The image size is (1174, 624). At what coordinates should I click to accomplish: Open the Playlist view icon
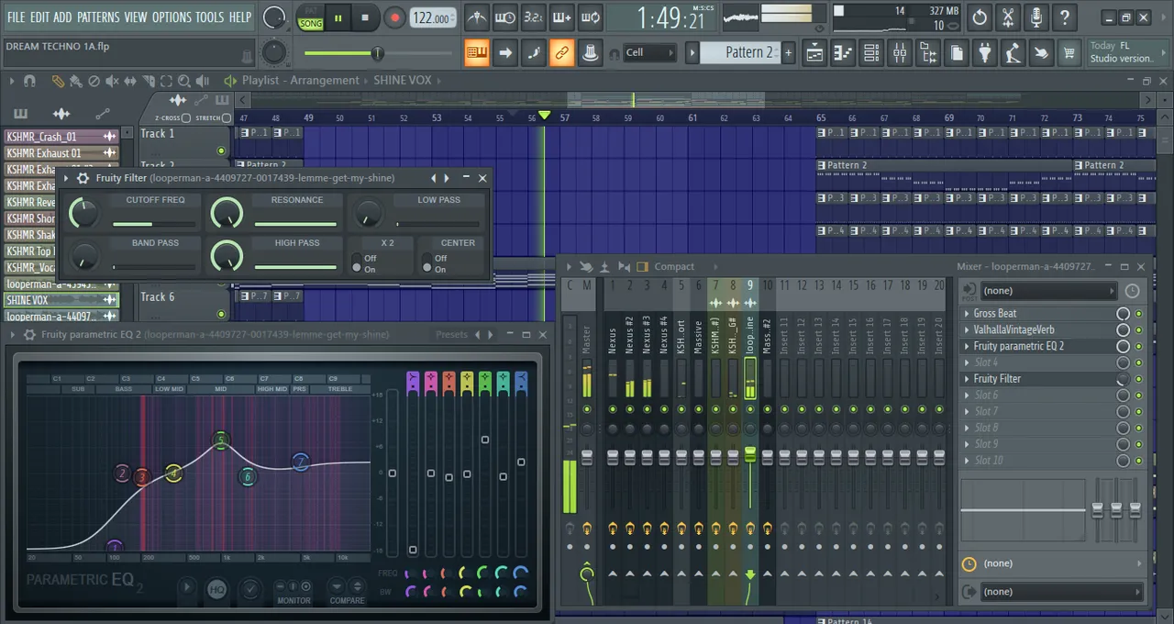coord(814,53)
